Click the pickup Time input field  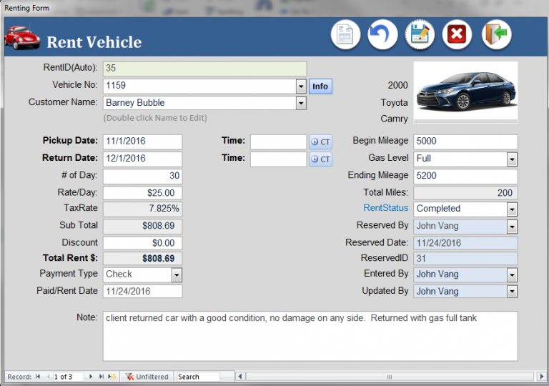(278, 142)
